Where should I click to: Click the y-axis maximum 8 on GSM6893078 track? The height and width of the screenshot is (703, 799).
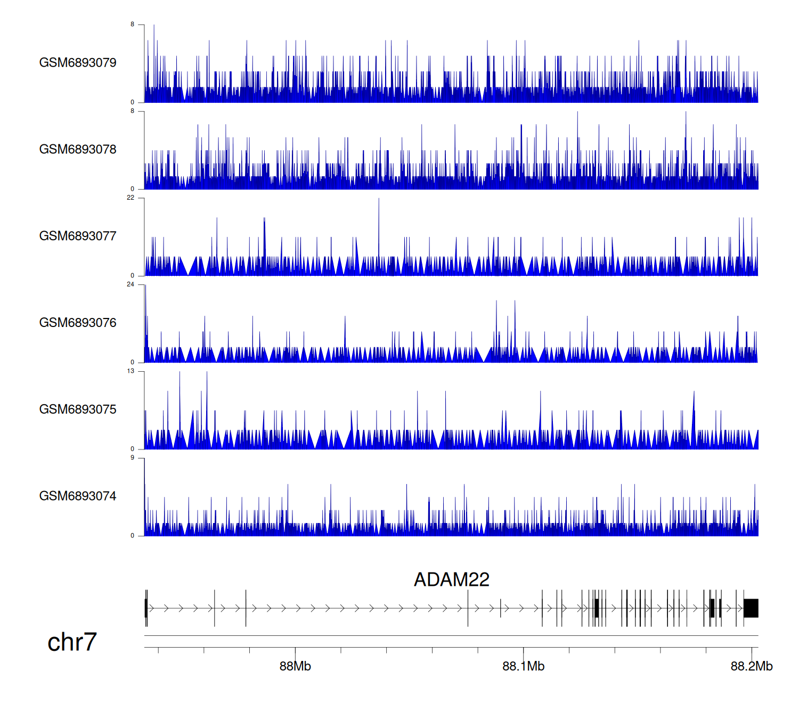(133, 111)
